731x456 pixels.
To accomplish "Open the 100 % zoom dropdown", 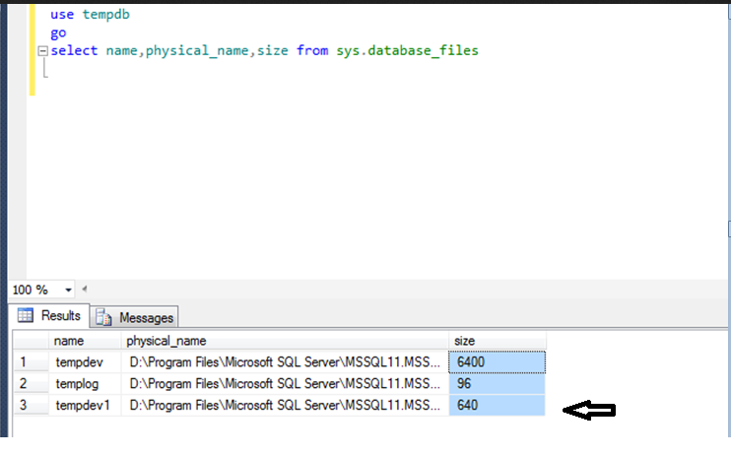I will pos(68,290).
